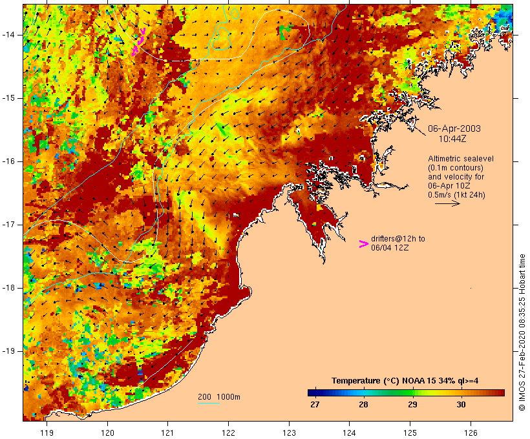Click the 'drifters@12h to' label
Viewport: 530px width, 439px height.
point(398,239)
